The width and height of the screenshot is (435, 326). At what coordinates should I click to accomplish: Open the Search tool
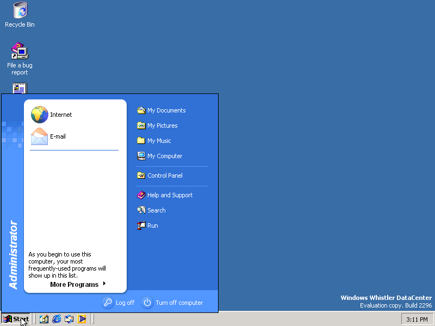click(x=156, y=210)
